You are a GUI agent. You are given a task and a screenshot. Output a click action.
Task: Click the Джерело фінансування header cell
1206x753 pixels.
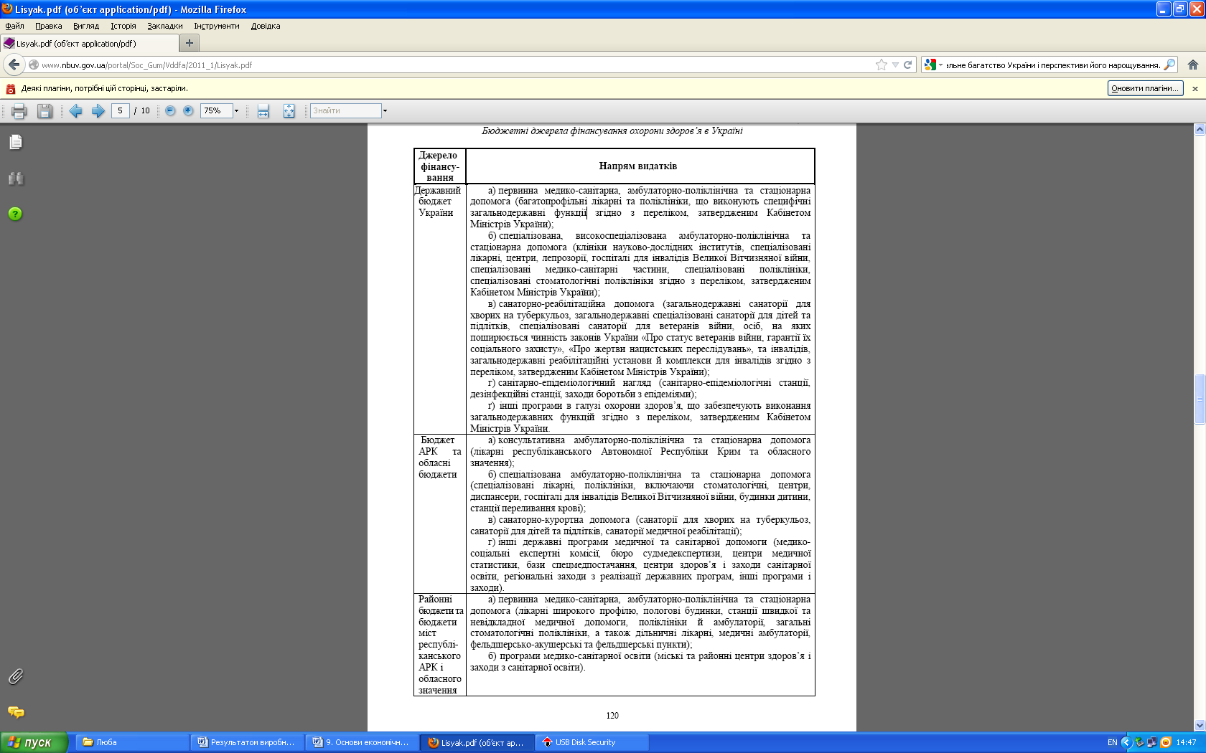440,166
